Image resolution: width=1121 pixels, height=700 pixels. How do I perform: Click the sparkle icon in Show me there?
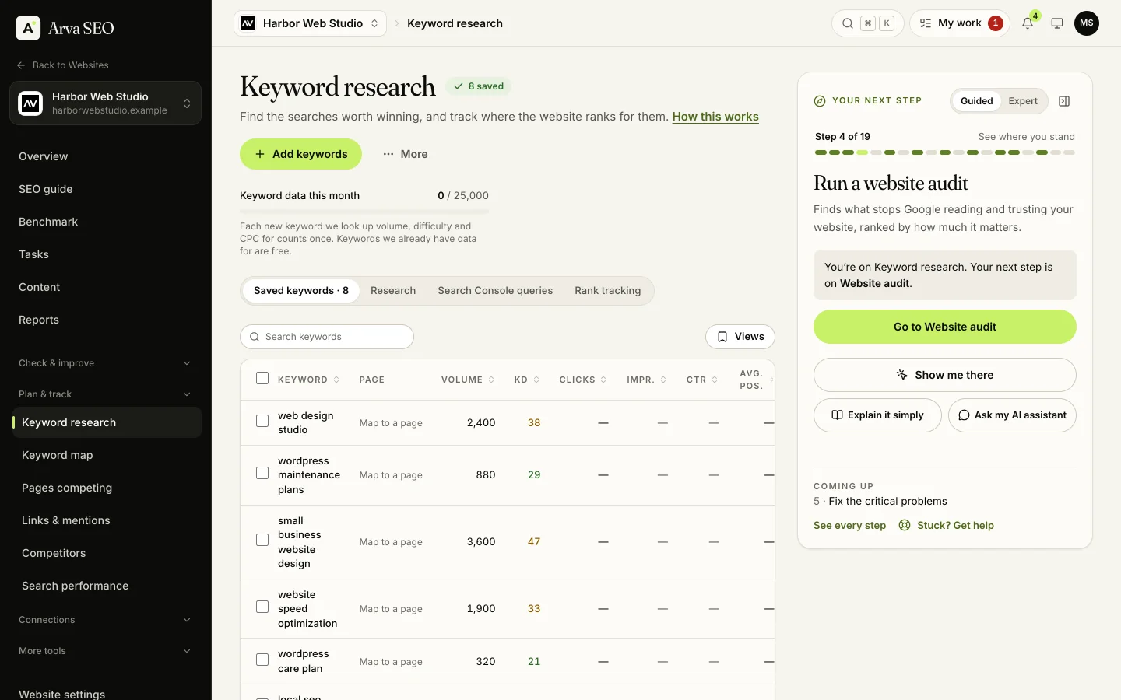point(902,375)
